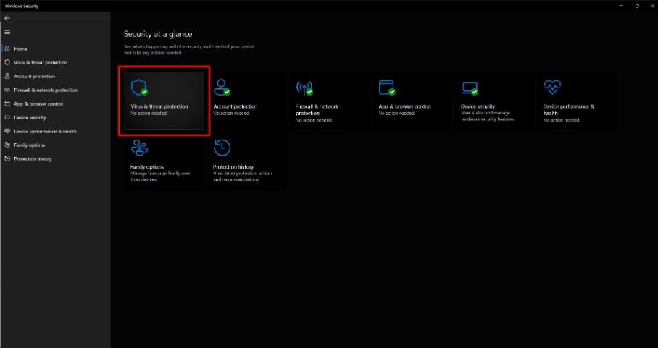Open Device performance & health from sidebar

point(46,131)
